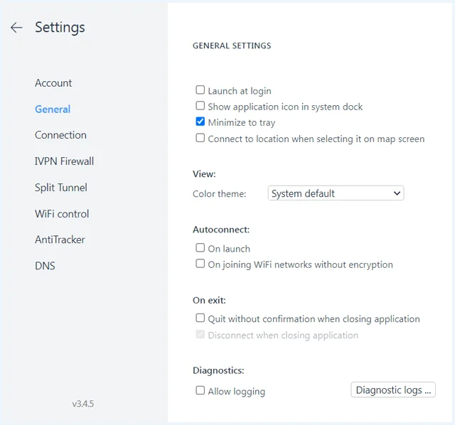Enable Launch at login checkbox
Screen dimensions: 455x425
click(x=200, y=90)
